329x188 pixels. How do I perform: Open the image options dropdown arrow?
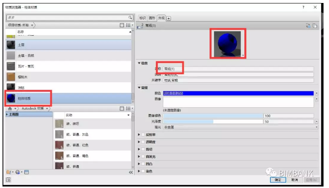click(317, 99)
